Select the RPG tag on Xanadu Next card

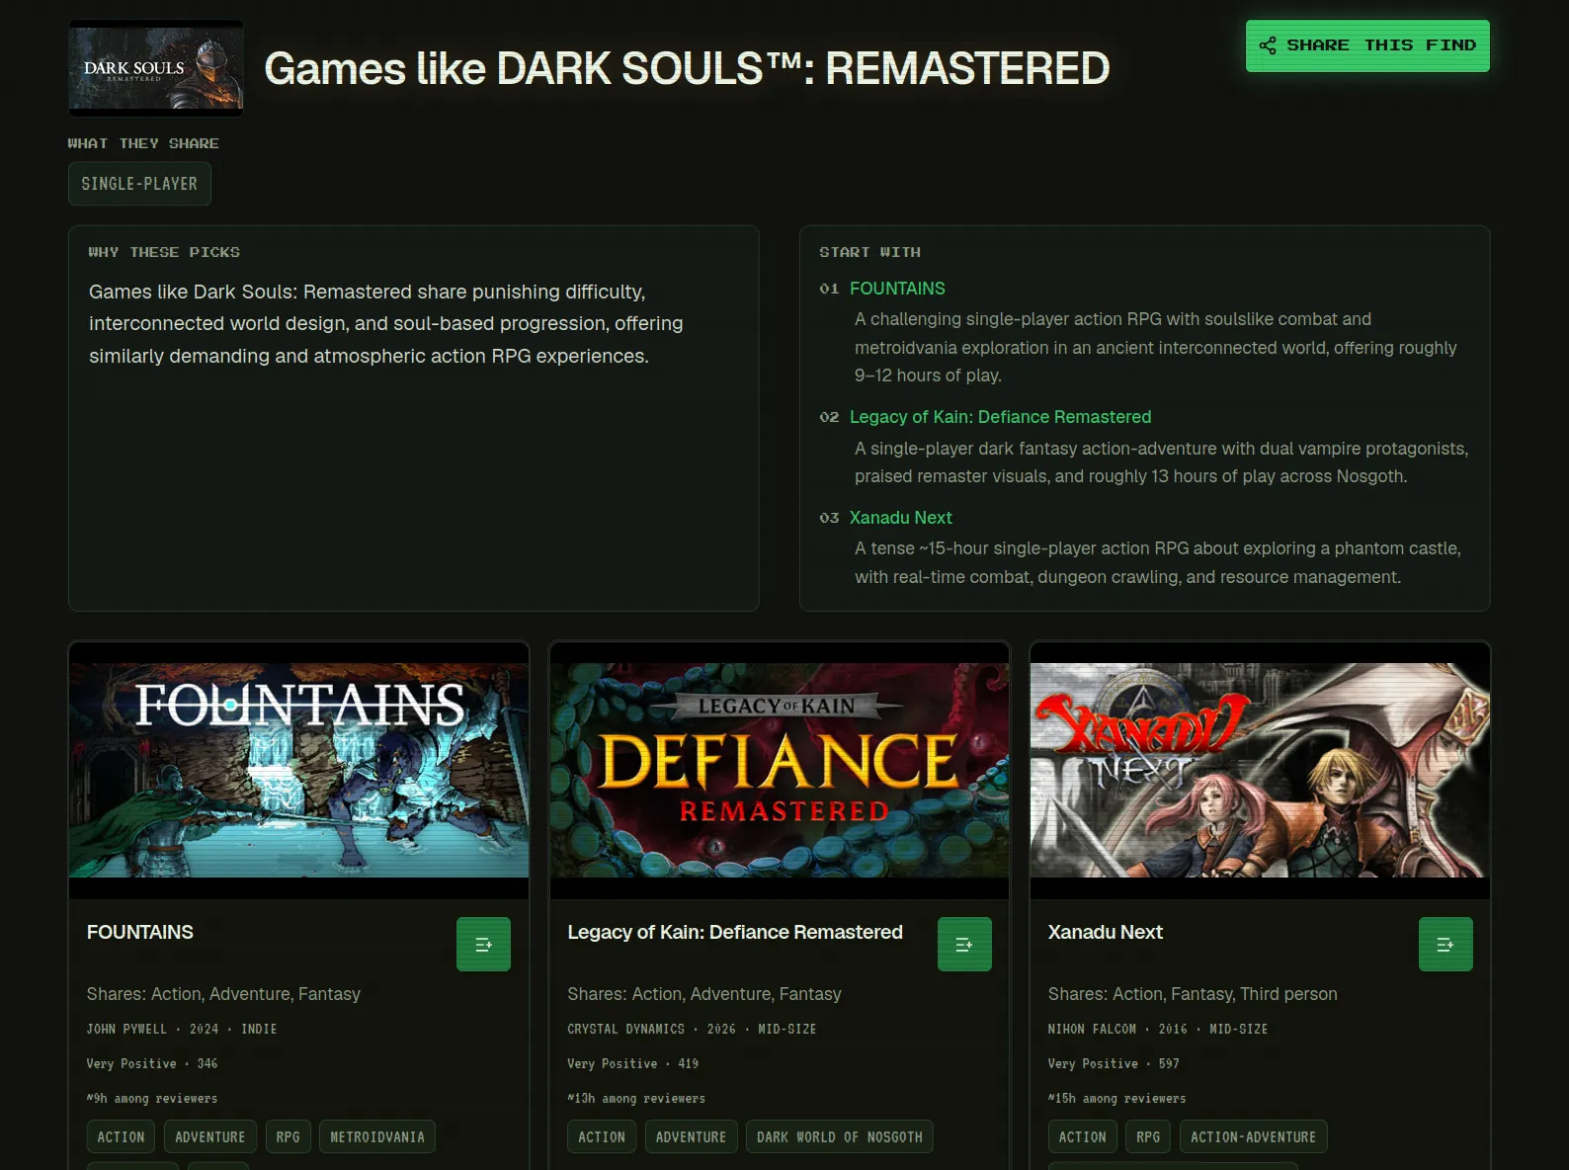(x=1148, y=1136)
